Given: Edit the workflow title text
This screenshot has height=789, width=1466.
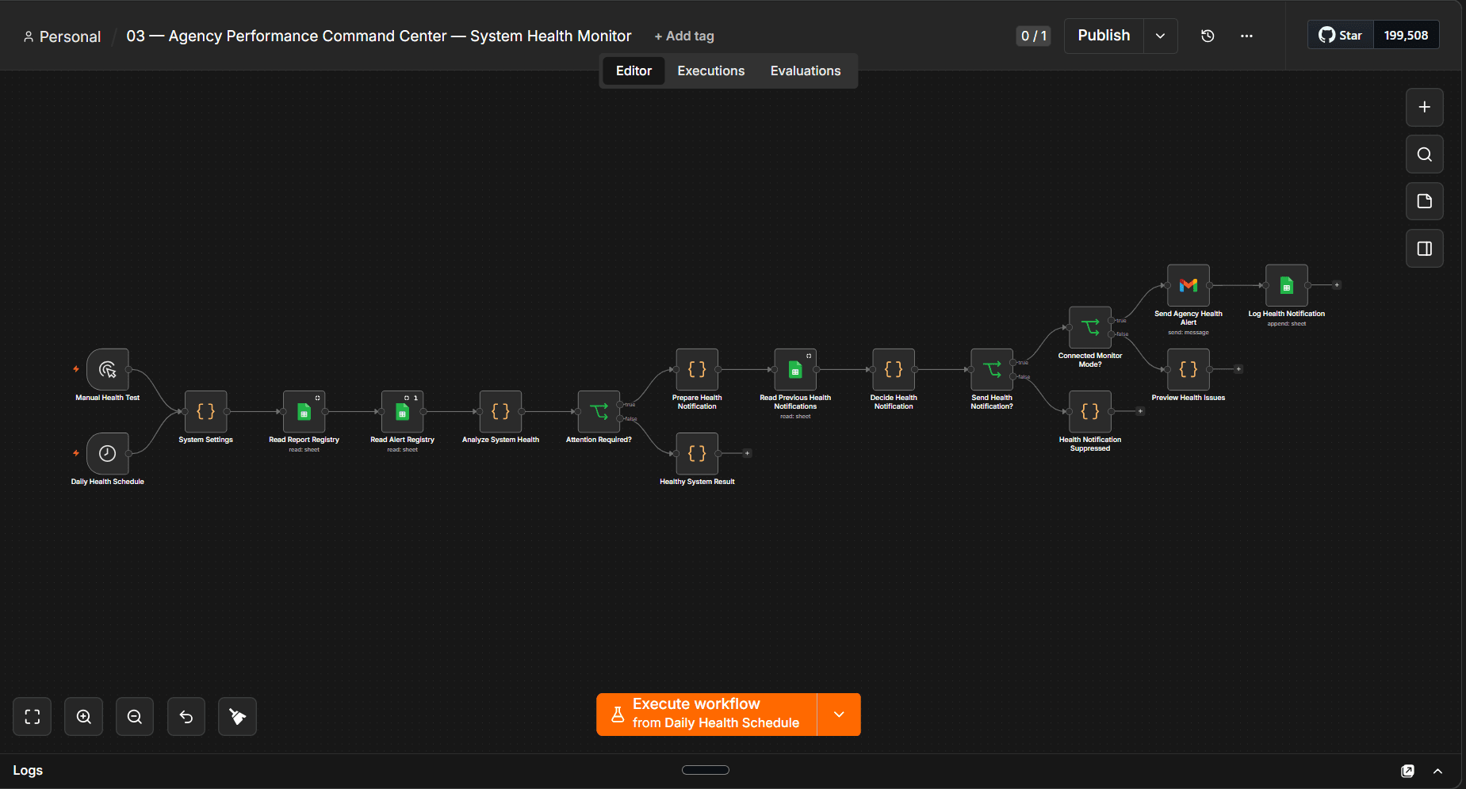Looking at the screenshot, I should point(379,36).
